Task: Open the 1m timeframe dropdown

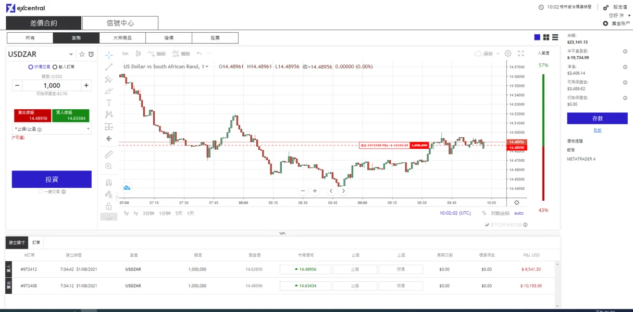Action: tap(125, 54)
